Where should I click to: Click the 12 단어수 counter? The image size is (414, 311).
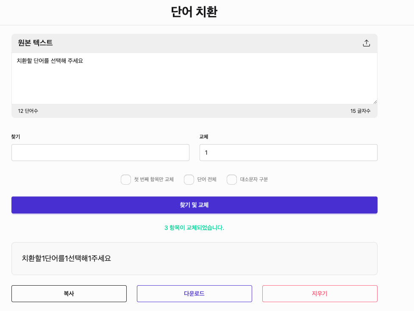28,111
